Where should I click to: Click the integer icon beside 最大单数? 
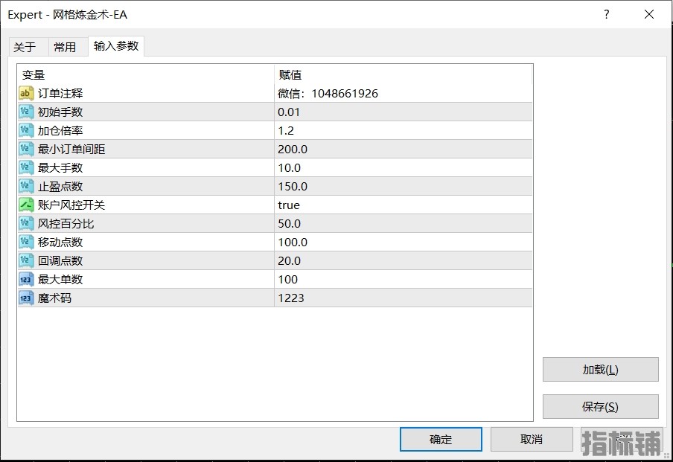click(26, 279)
